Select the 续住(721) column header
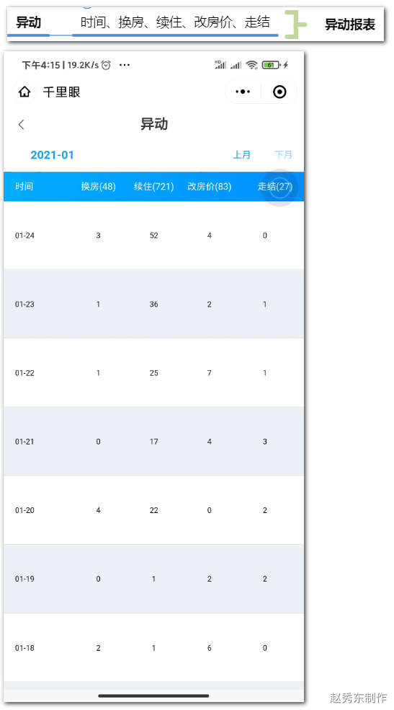This screenshot has height=710, width=394. [x=153, y=187]
